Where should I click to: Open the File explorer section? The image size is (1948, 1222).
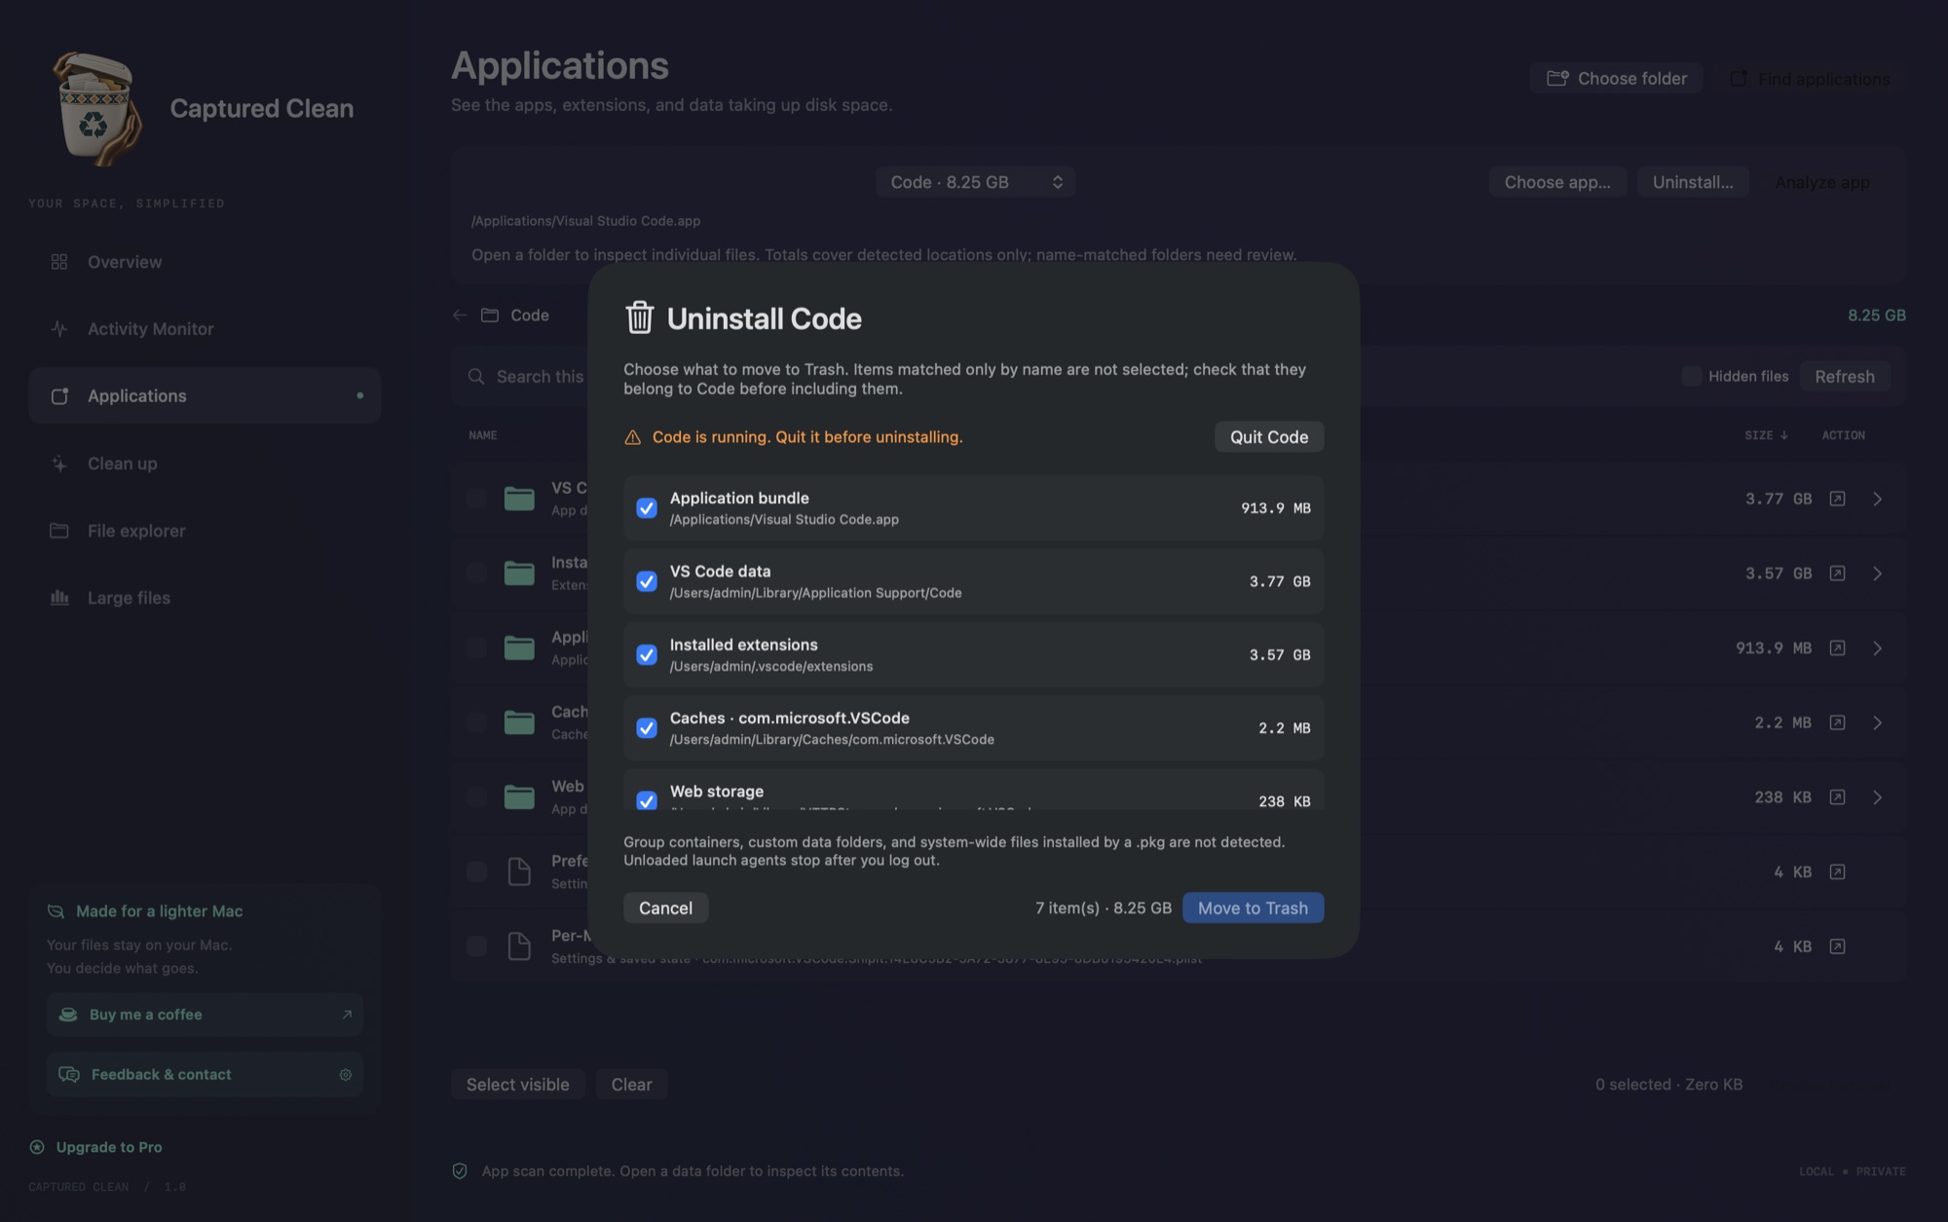tap(205, 531)
